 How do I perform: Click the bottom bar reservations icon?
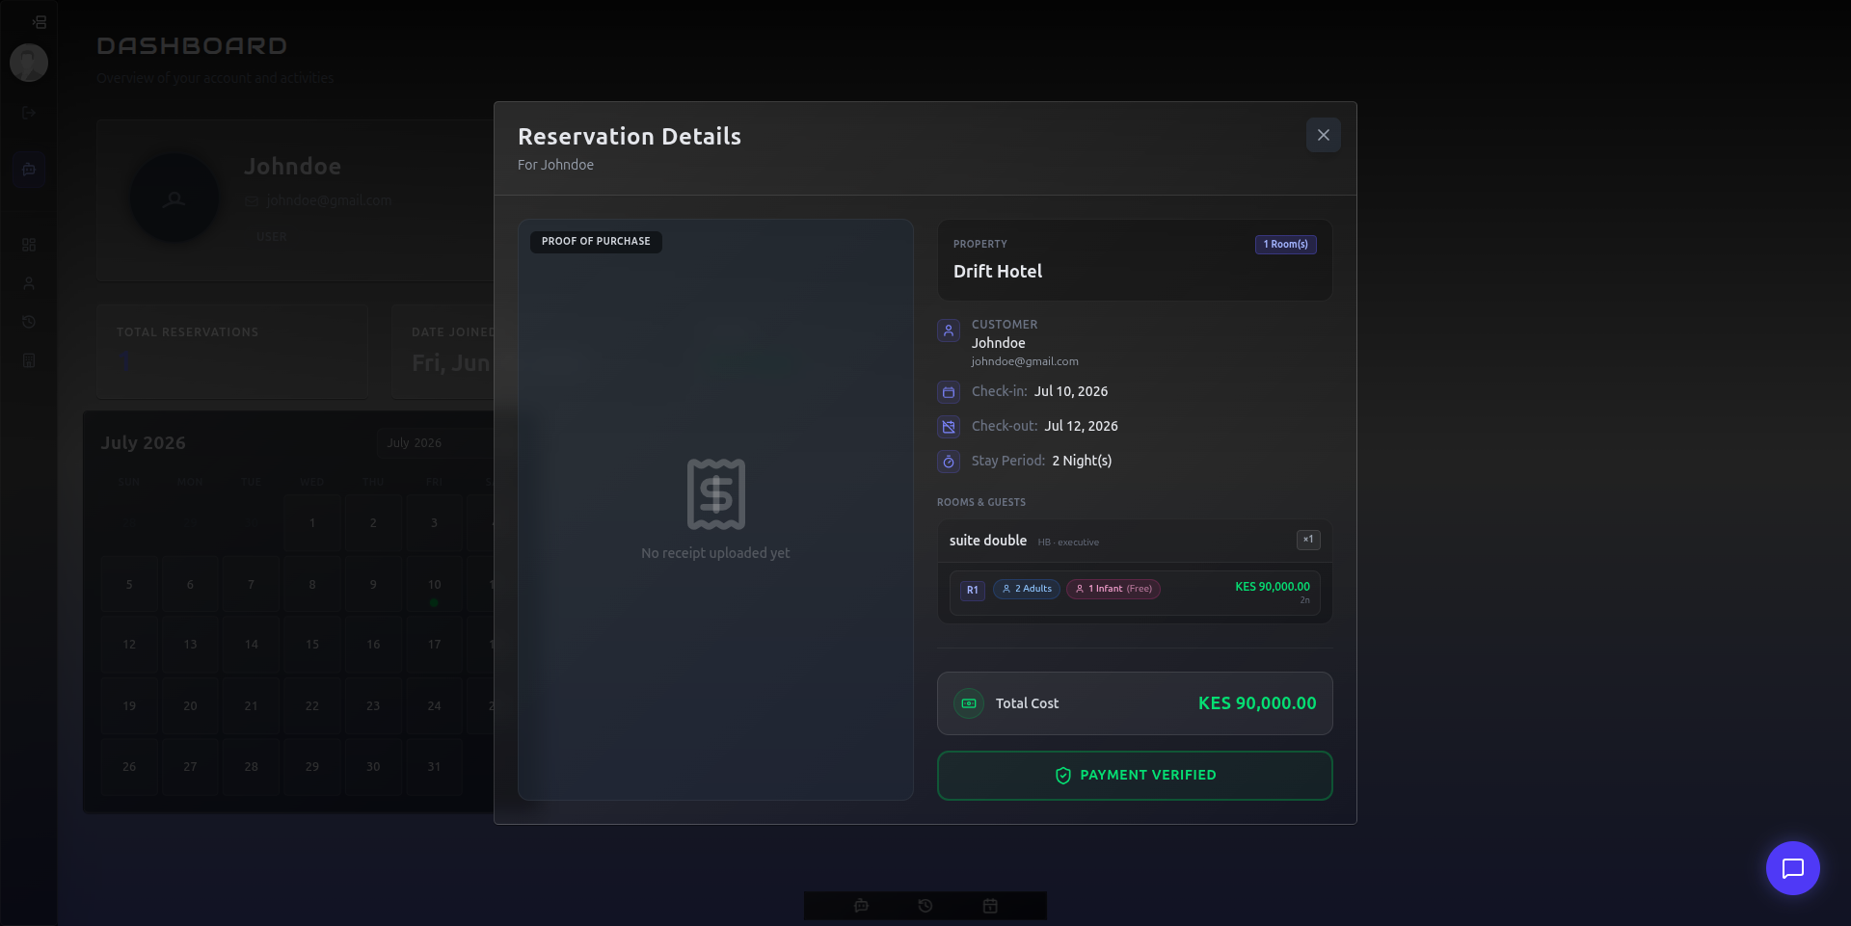(x=861, y=906)
